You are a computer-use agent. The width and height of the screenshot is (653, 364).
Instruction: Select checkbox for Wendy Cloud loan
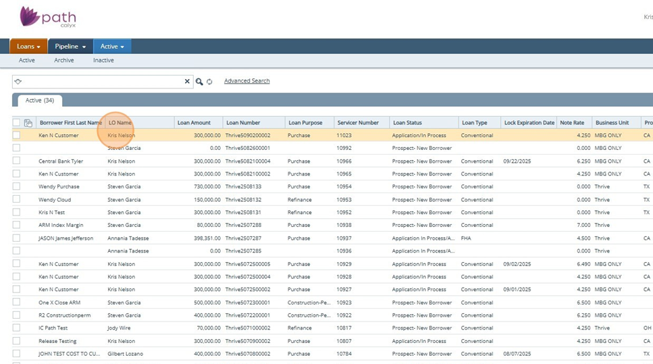coord(16,199)
